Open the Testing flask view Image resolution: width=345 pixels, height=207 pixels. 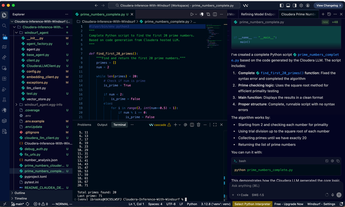[4, 100]
